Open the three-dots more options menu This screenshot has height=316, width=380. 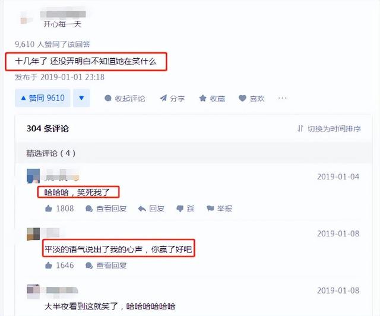283,98
